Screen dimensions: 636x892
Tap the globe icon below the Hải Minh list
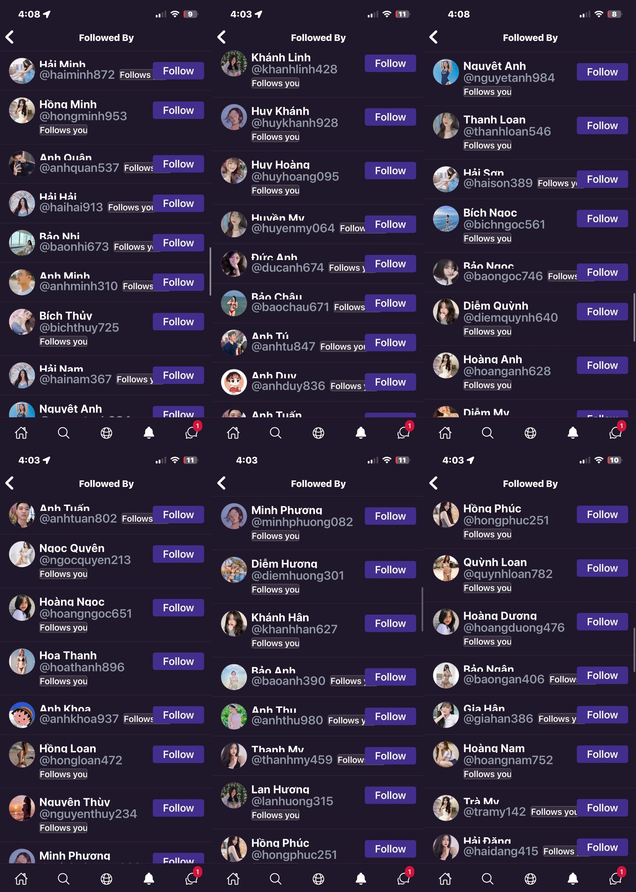(x=106, y=433)
